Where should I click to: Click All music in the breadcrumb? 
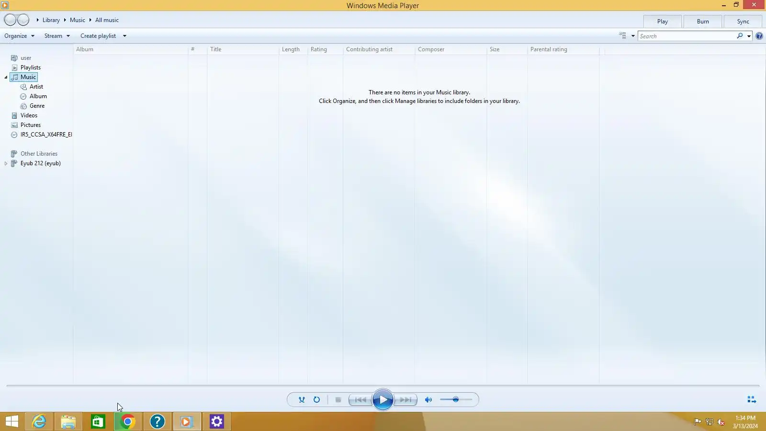[107, 20]
